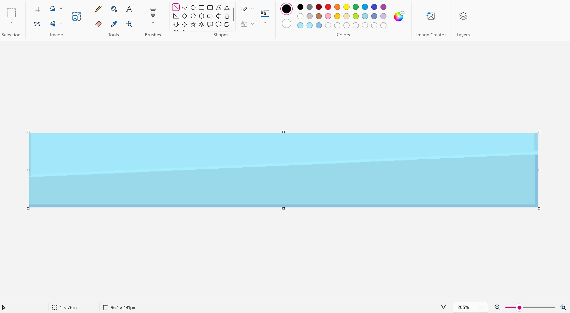Toggle the Layers panel
Screen dimensions: 570x313
(463, 16)
